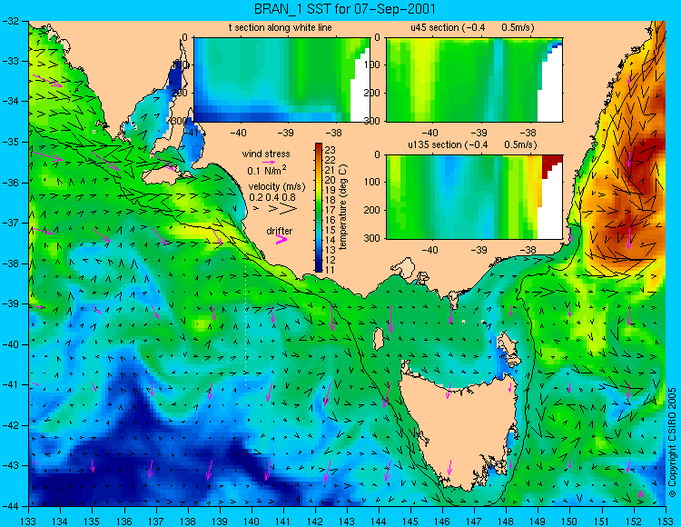Screen dimensions: 681x527
Task: Click the longitude axis tick 140
Action: pos(251,522)
